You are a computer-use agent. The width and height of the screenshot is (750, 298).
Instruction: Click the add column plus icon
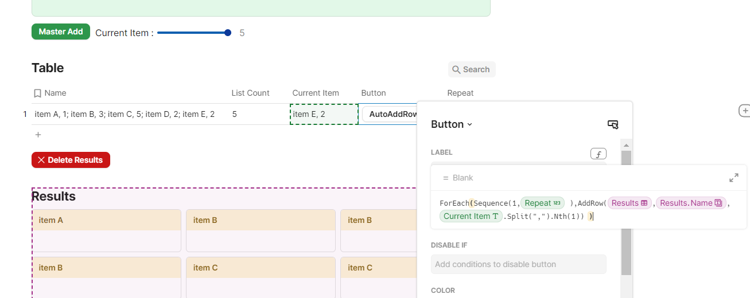[x=744, y=111]
